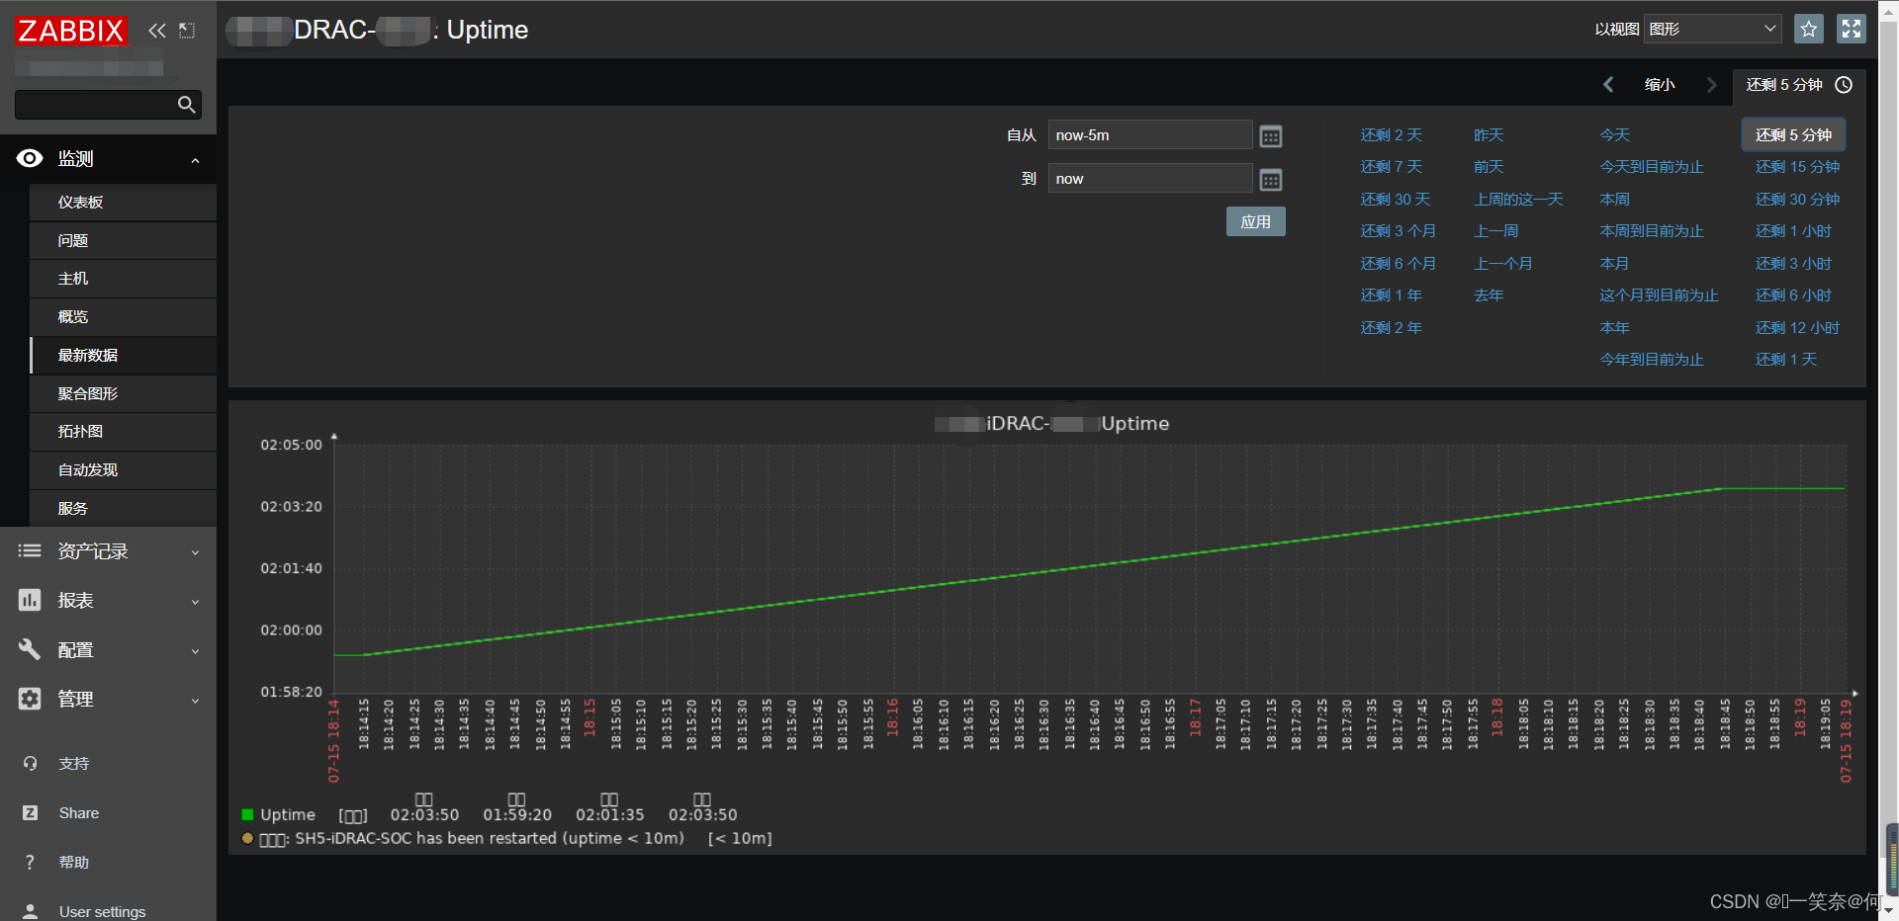Click the 到 now input field
Screen dimensions: 1899x921
pyautogui.click(x=1150, y=179)
